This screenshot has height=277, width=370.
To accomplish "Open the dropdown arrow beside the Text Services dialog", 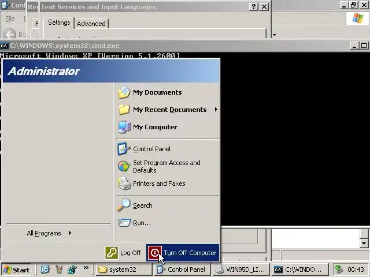I will point(274,35).
